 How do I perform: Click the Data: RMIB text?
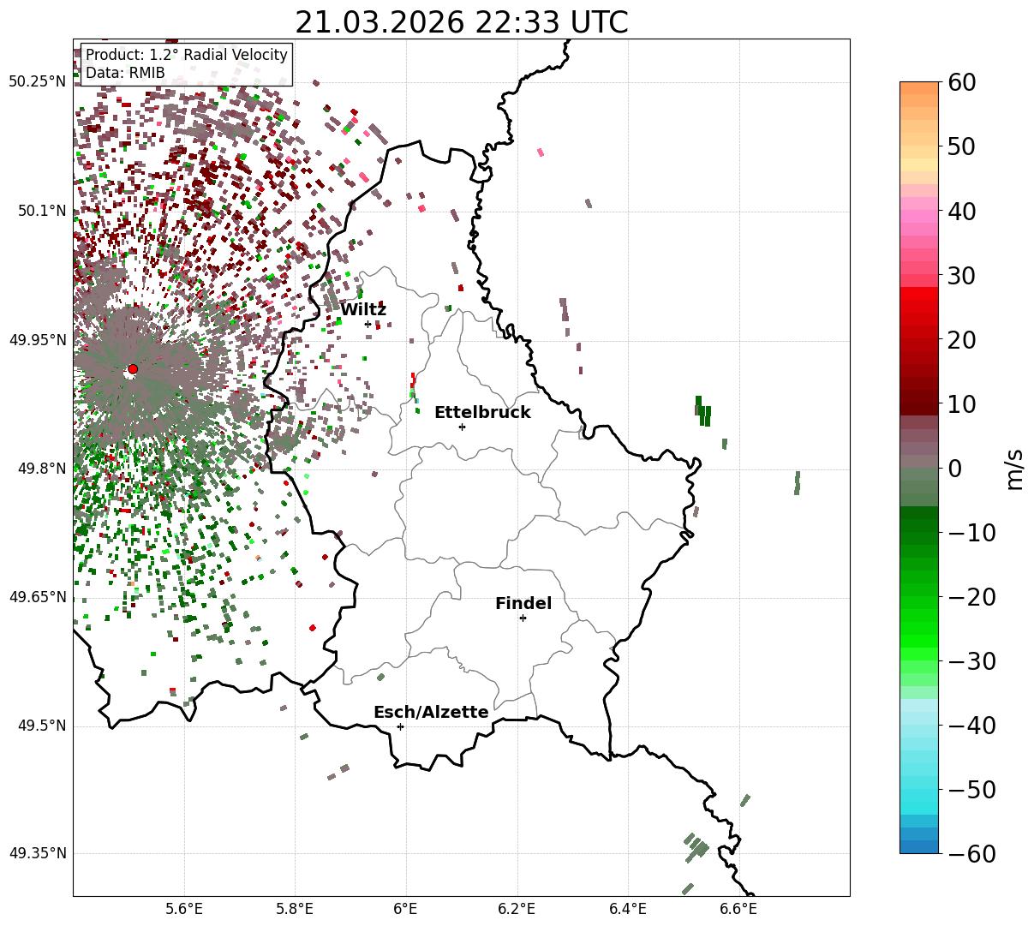[125, 74]
